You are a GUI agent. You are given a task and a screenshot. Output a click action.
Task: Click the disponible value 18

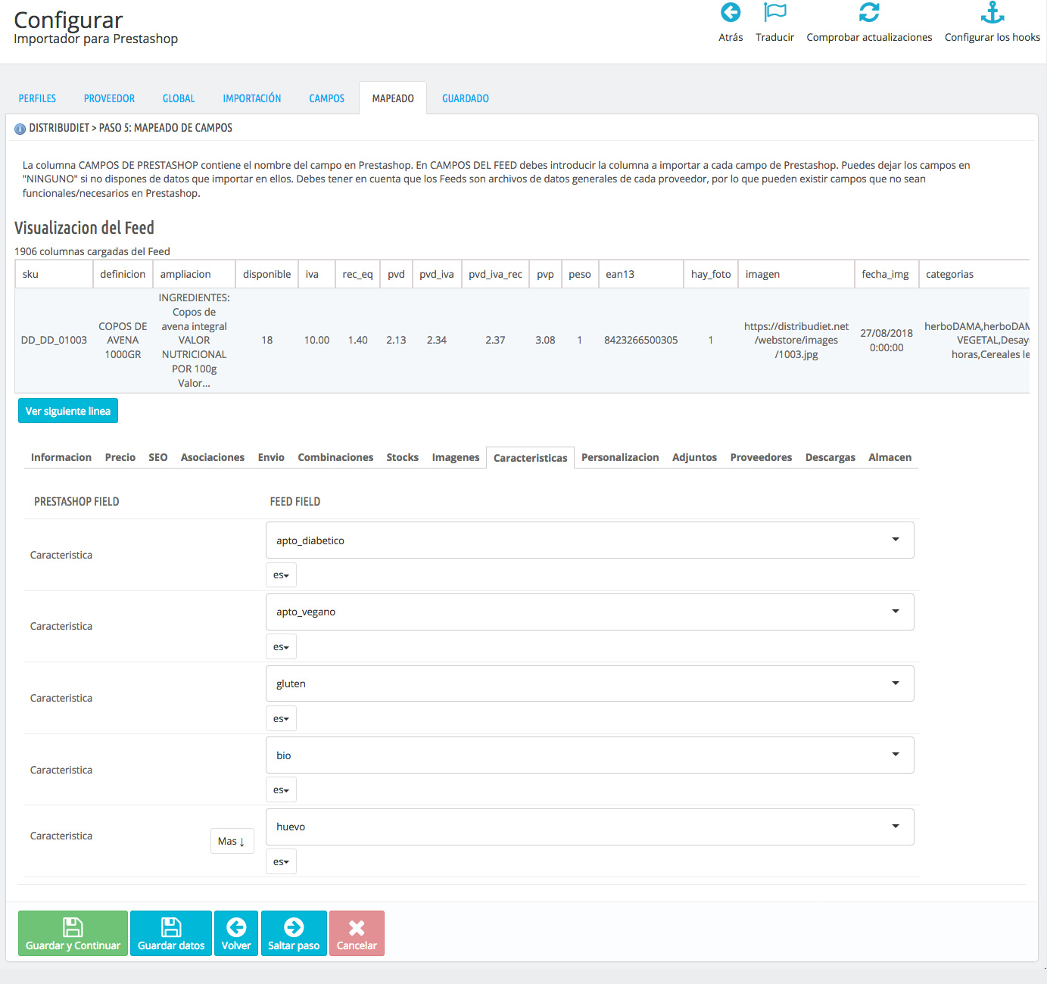(267, 341)
